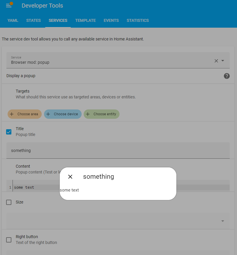Click the plus icon on Choose area

click(12, 114)
